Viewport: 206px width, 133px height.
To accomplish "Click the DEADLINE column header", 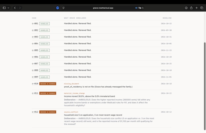I will (167, 18).
